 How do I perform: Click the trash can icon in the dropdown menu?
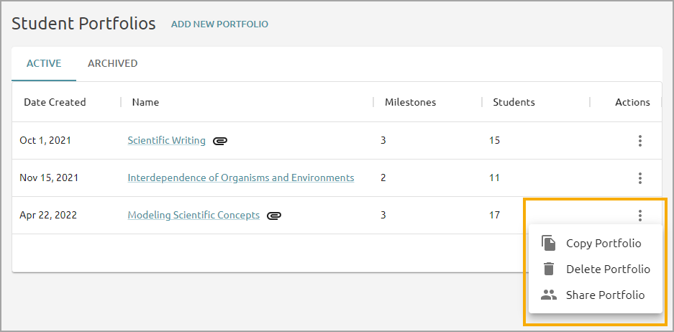click(549, 269)
